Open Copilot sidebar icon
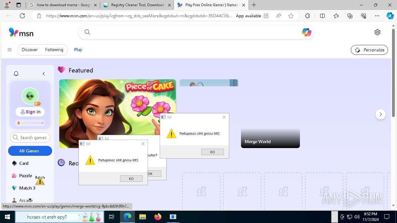 pos(390,16)
